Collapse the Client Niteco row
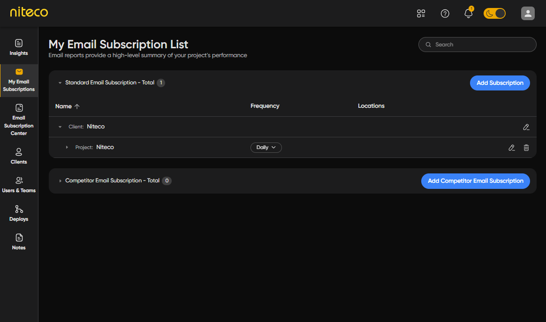Image resolution: width=546 pixels, height=322 pixels. coord(60,127)
